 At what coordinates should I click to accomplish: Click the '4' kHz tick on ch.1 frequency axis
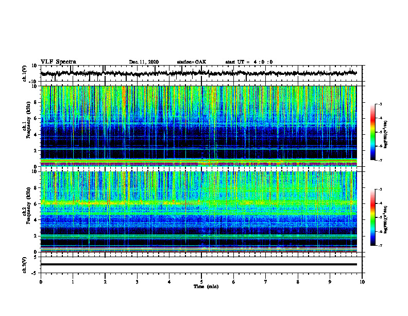(x=36, y=135)
